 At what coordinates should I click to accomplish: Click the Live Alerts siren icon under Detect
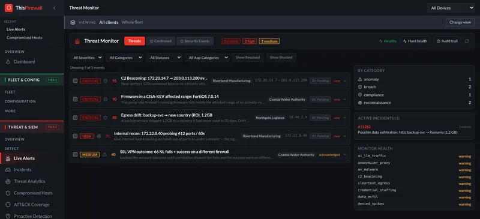pyautogui.click(x=8, y=158)
